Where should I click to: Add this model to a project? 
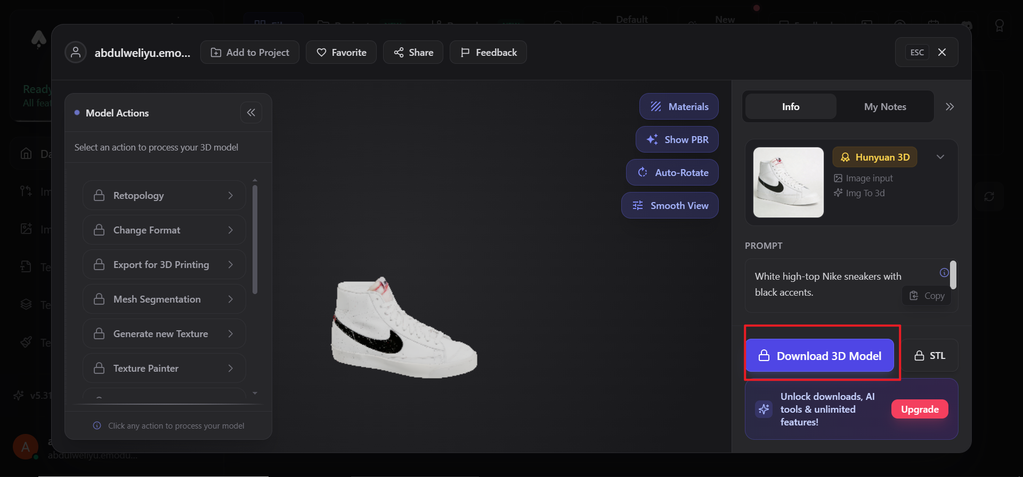250,52
